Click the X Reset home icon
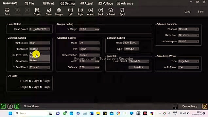This screenshot has width=208, height=117. point(111,12)
